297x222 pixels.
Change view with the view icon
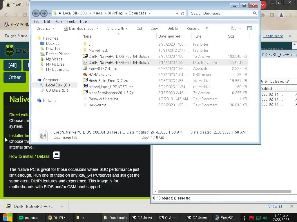point(233,28)
